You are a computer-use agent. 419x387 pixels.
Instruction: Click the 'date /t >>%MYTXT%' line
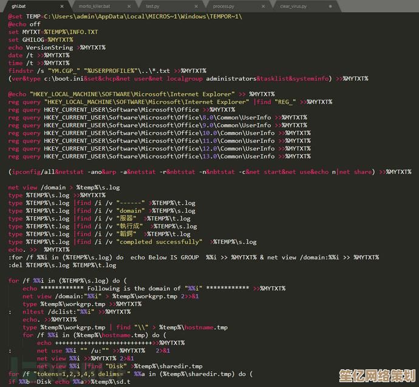pos(39,55)
